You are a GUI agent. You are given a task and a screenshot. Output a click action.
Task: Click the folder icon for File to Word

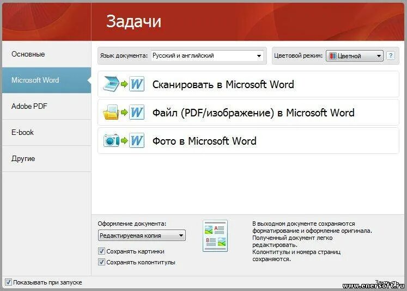[x=111, y=112]
